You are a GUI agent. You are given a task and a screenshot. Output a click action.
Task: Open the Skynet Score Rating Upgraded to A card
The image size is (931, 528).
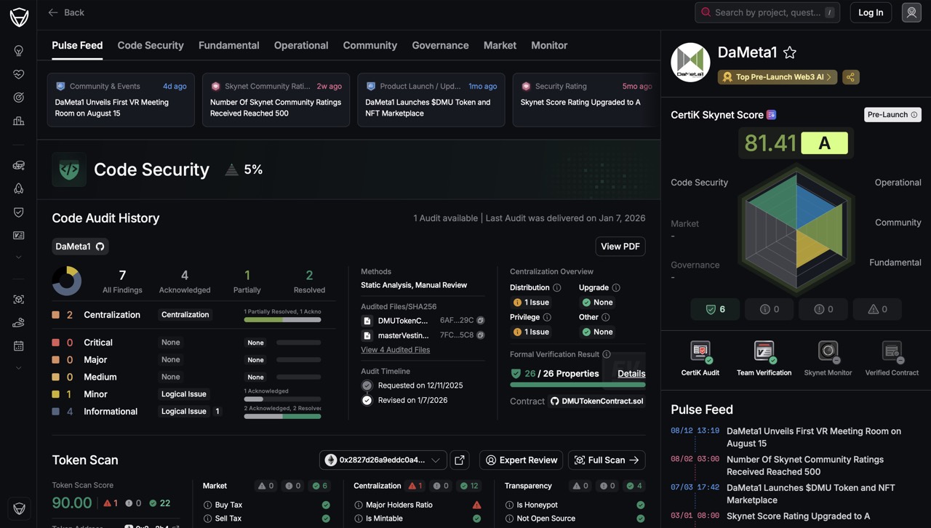[586, 100]
